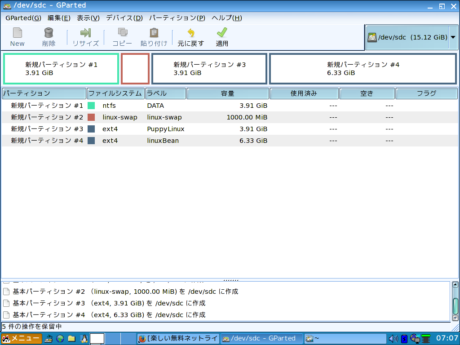Click the PuppyLinux label cell

click(166, 129)
